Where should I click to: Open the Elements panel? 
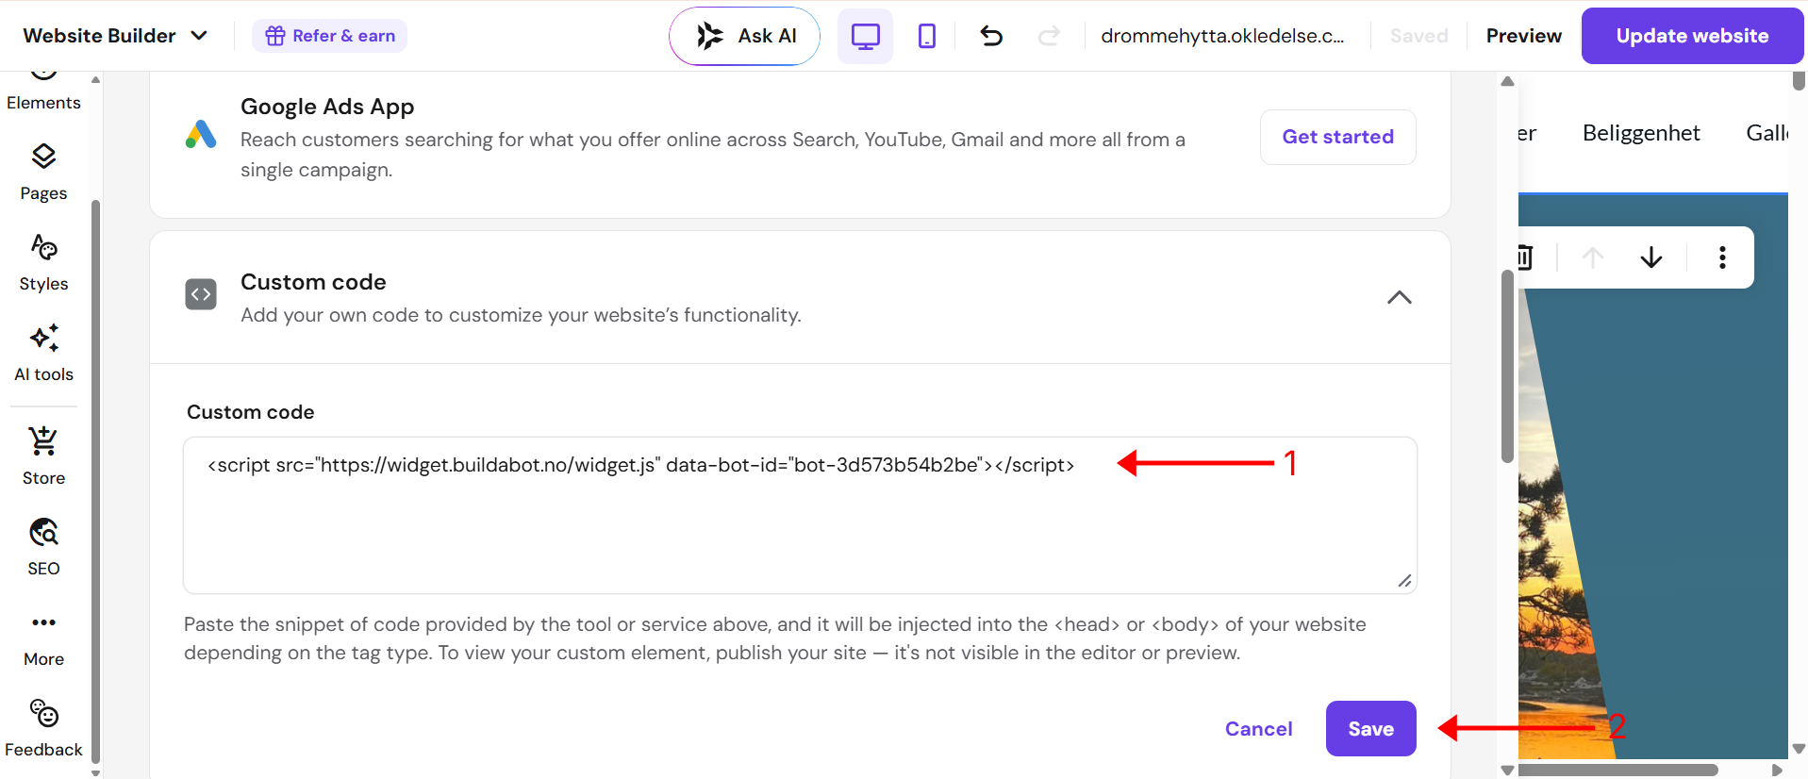43,92
